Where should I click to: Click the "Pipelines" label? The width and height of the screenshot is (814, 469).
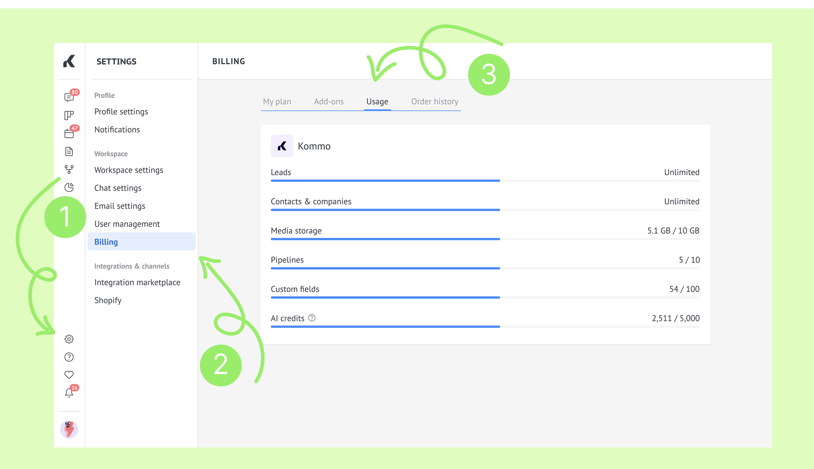[287, 260]
